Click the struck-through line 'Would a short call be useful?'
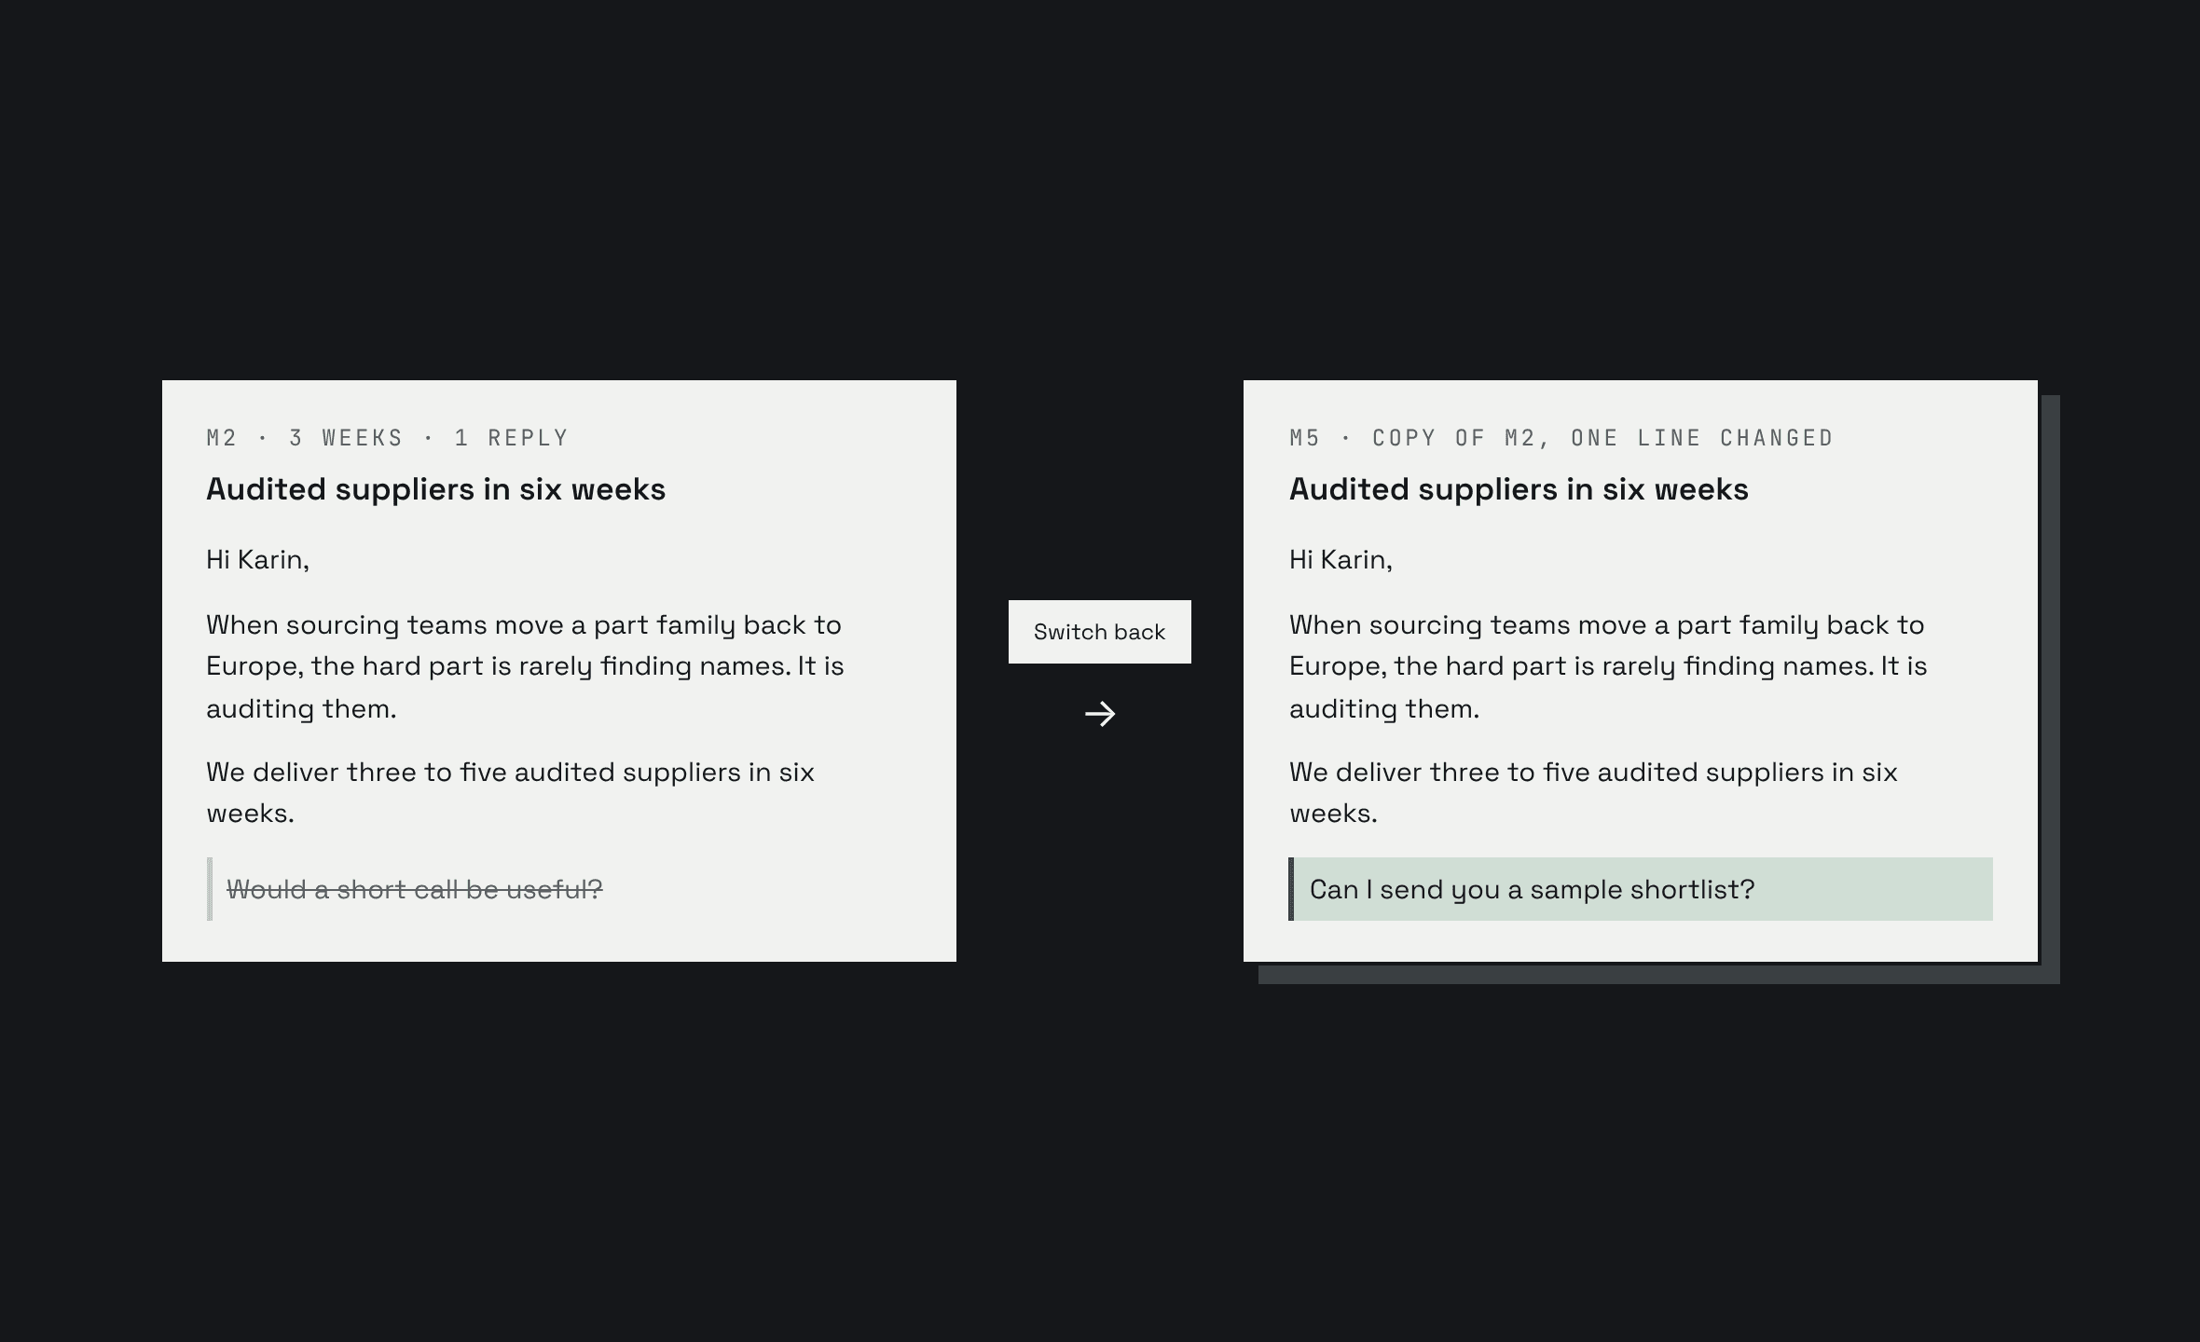Viewport: 2200px width, 1342px height. [415, 889]
